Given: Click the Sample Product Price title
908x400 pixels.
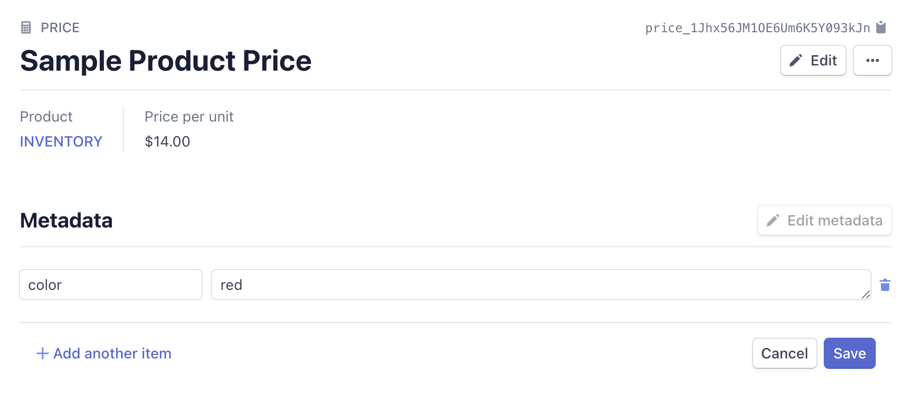Looking at the screenshot, I should [166, 61].
